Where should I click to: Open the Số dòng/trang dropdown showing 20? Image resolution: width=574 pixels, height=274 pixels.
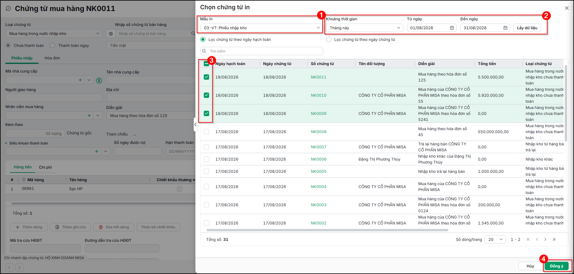(x=495, y=239)
